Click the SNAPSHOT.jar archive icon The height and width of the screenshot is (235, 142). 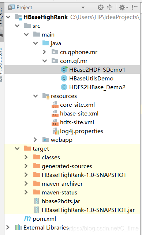click(x=37, y=210)
